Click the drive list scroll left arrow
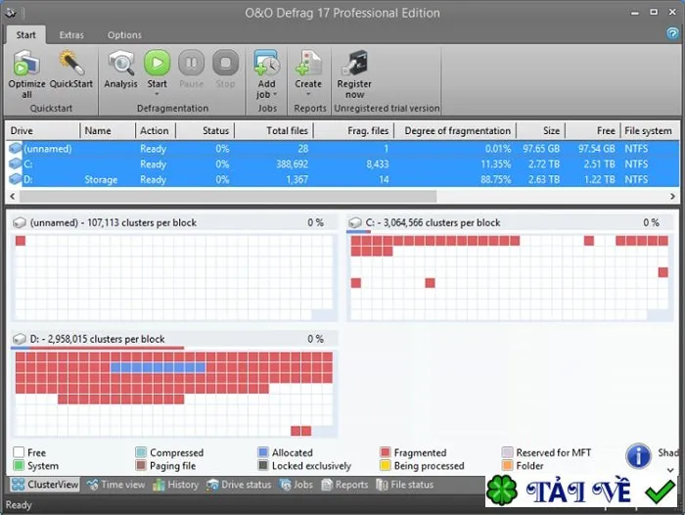 [12, 196]
